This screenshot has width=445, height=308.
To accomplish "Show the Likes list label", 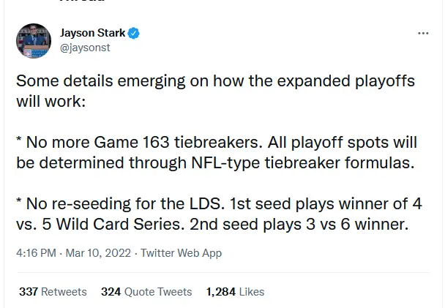I will [x=252, y=291].
